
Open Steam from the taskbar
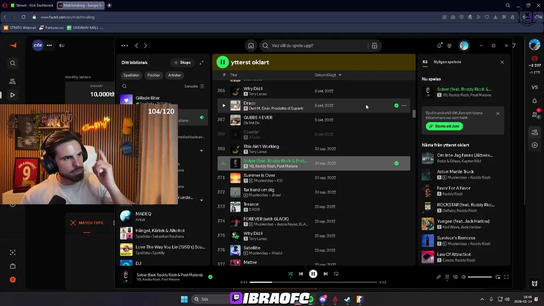[x=347, y=299]
